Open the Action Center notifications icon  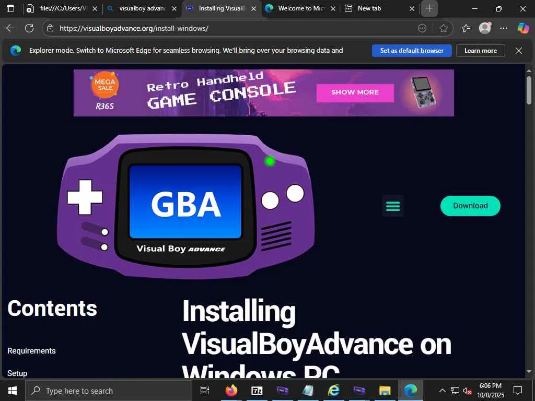tap(518, 391)
